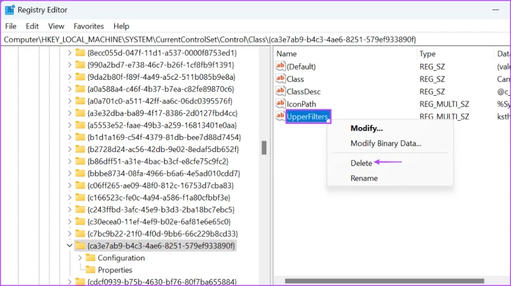Click the folder icon of {a0a588a4-c46f-4b37-b7ea-c82fe89870c6}
Screen dimensions: 511x286
pyautogui.click(x=80, y=89)
